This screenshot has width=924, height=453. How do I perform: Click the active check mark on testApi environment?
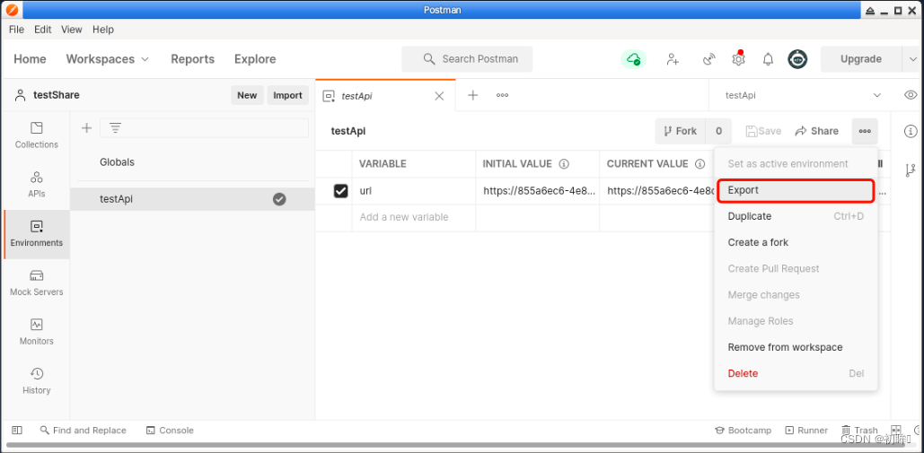[x=279, y=199]
